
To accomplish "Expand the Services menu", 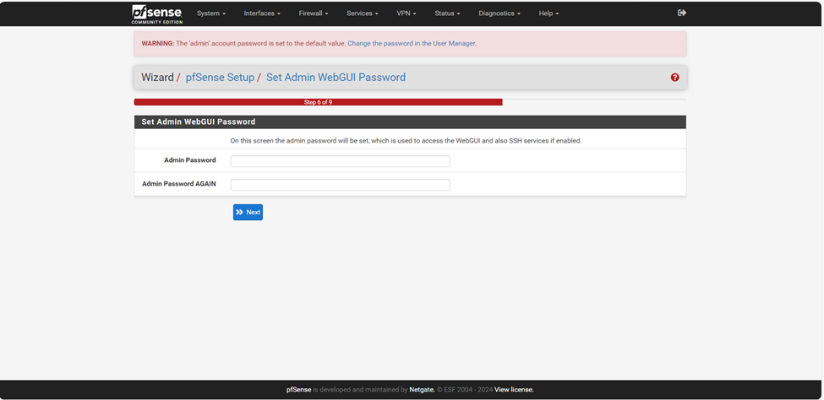I will coord(362,14).
